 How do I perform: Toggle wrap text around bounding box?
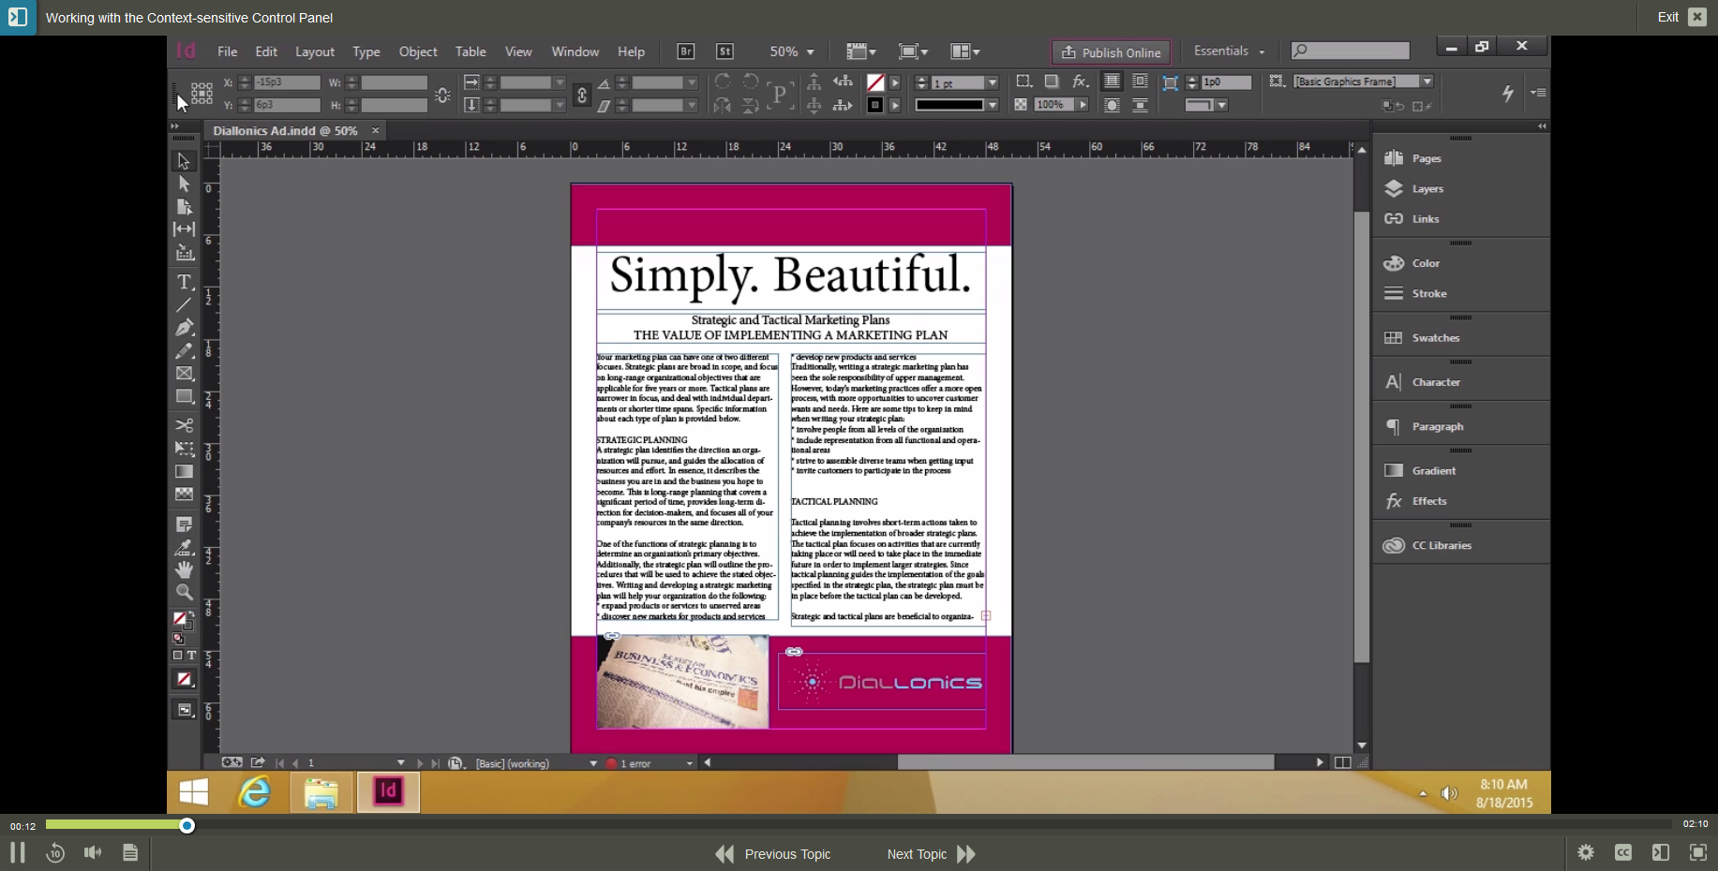click(x=1141, y=81)
